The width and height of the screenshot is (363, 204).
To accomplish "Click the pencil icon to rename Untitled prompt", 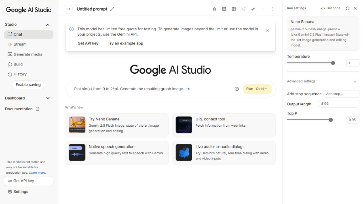I will [x=112, y=9].
